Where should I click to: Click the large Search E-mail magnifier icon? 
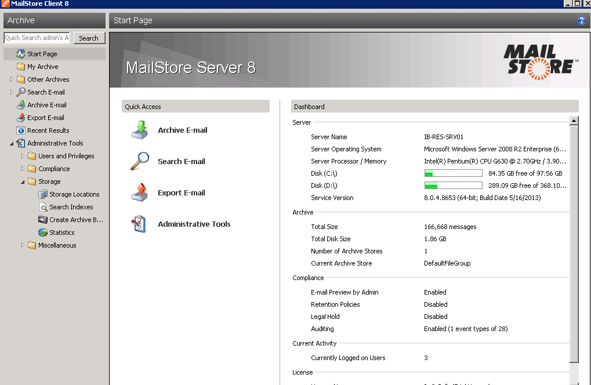click(x=140, y=161)
